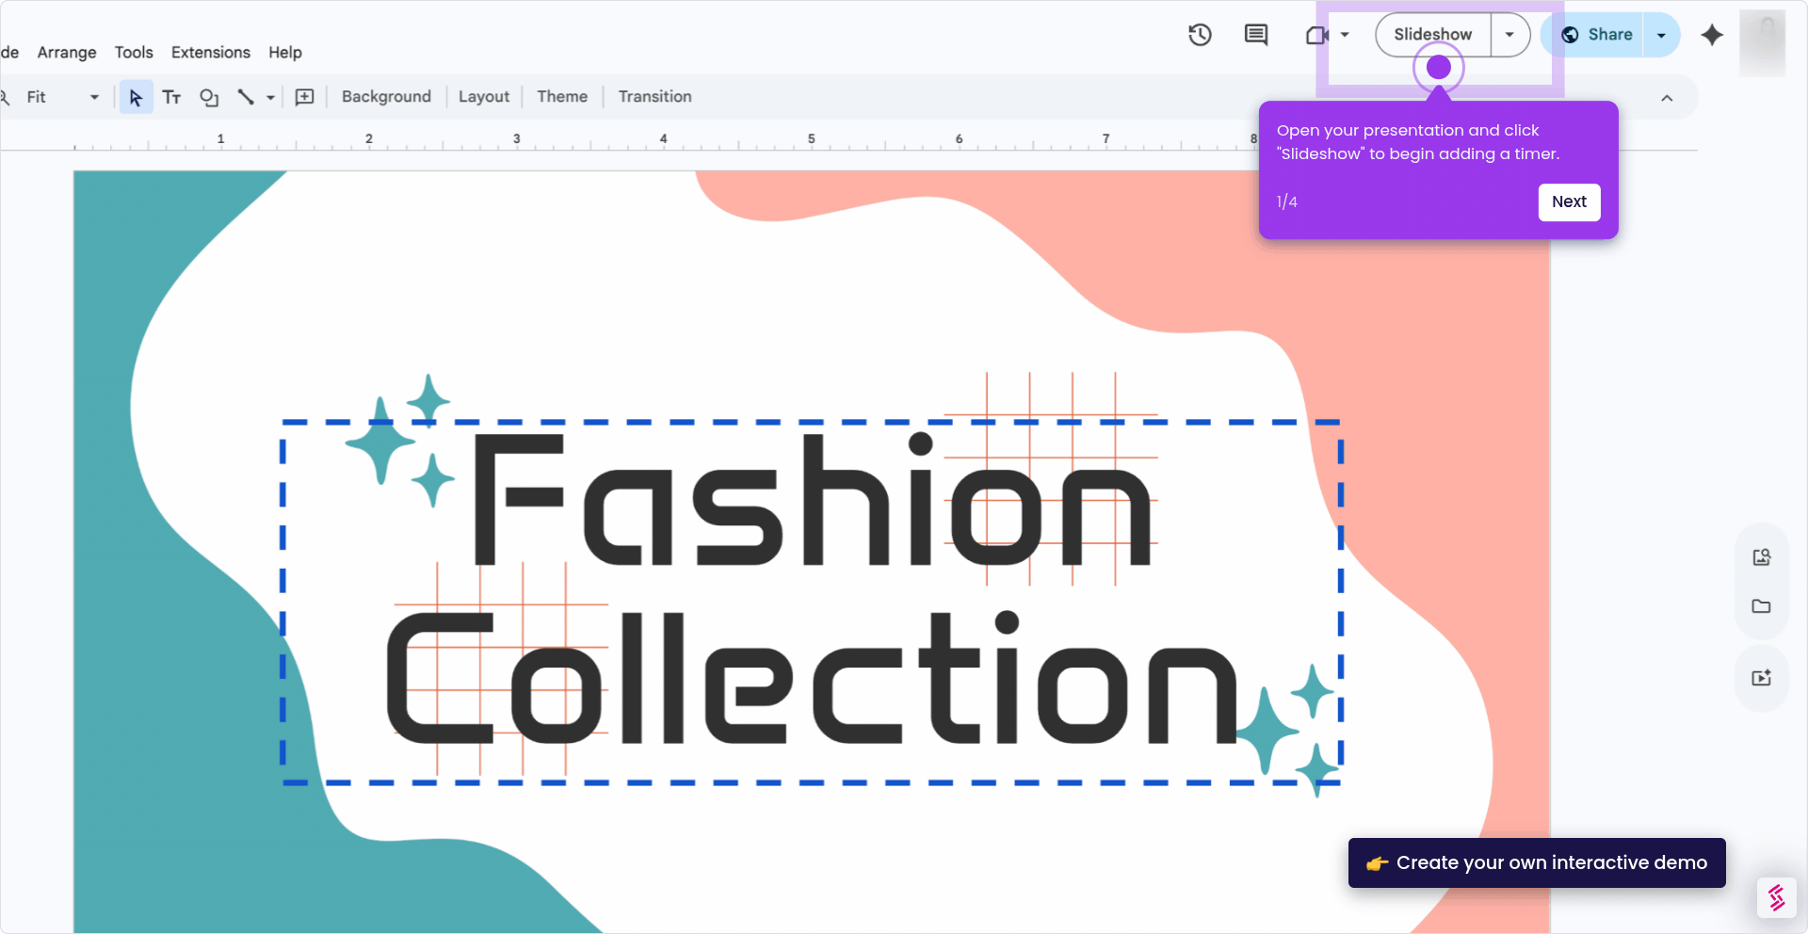1808x934 pixels.
Task: Open the comments panel icon
Action: (1256, 35)
